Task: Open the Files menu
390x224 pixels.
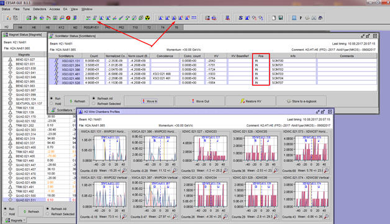Action: point(16,9)
